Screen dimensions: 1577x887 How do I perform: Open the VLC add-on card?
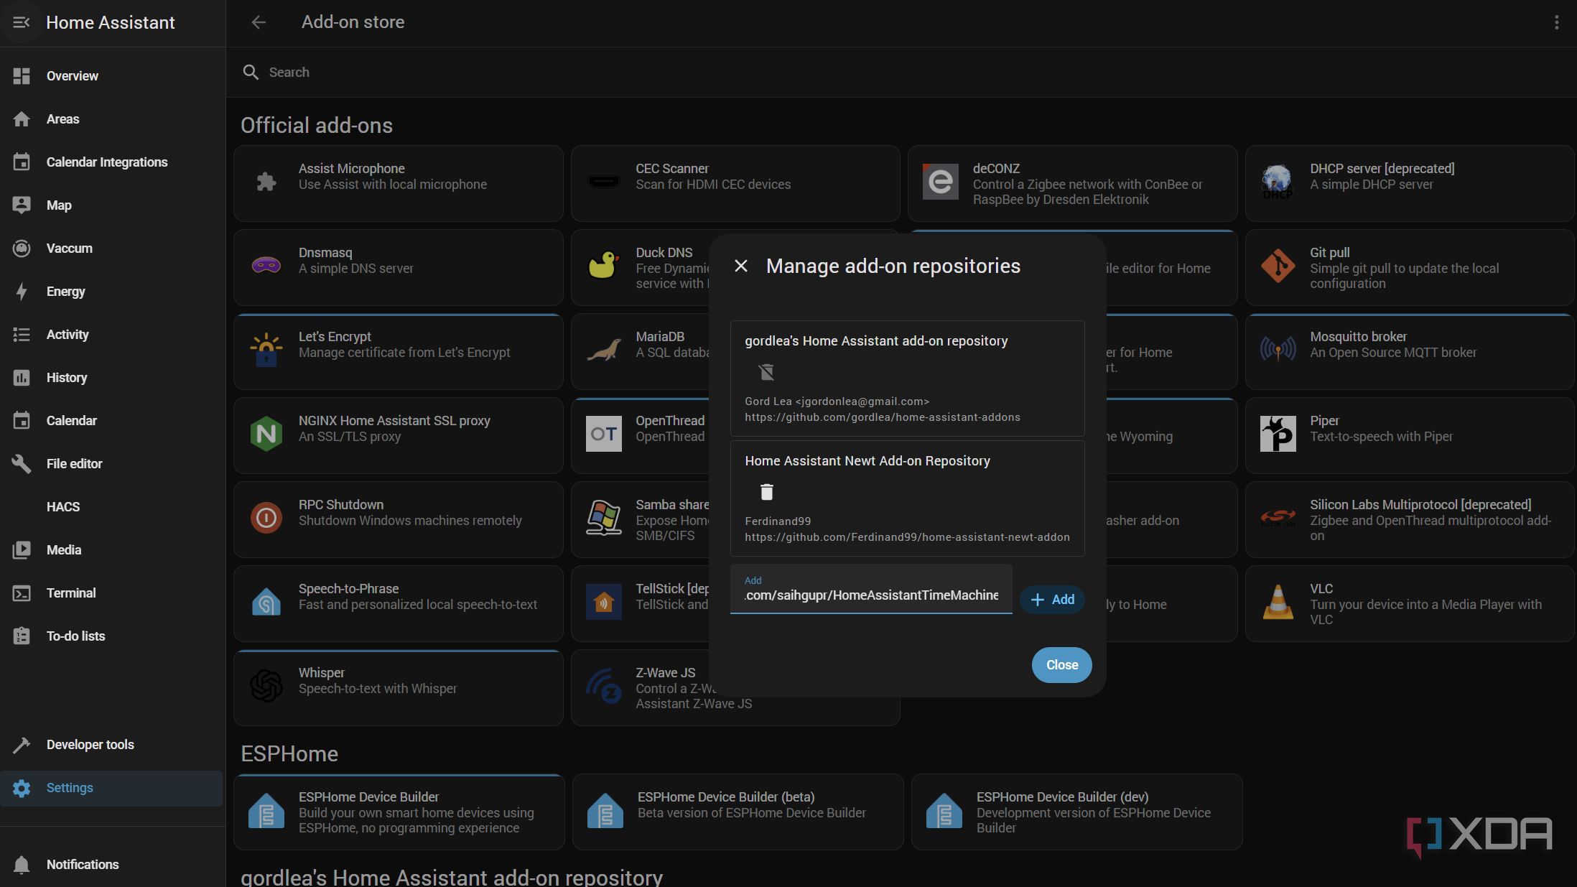pos(1410,603)
